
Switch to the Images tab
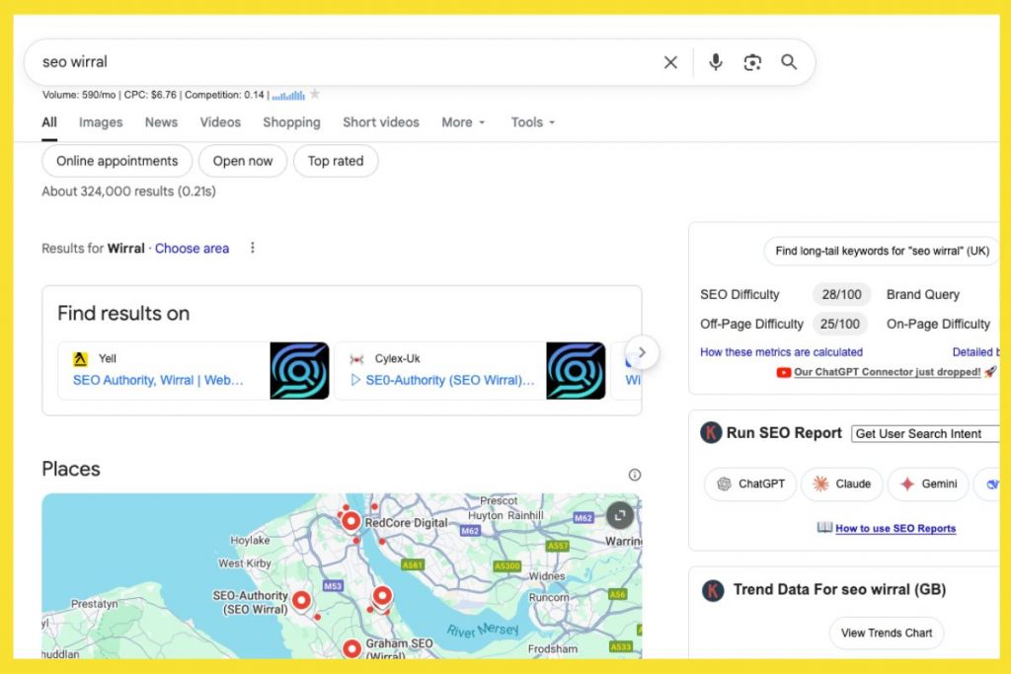coord(100,122)
